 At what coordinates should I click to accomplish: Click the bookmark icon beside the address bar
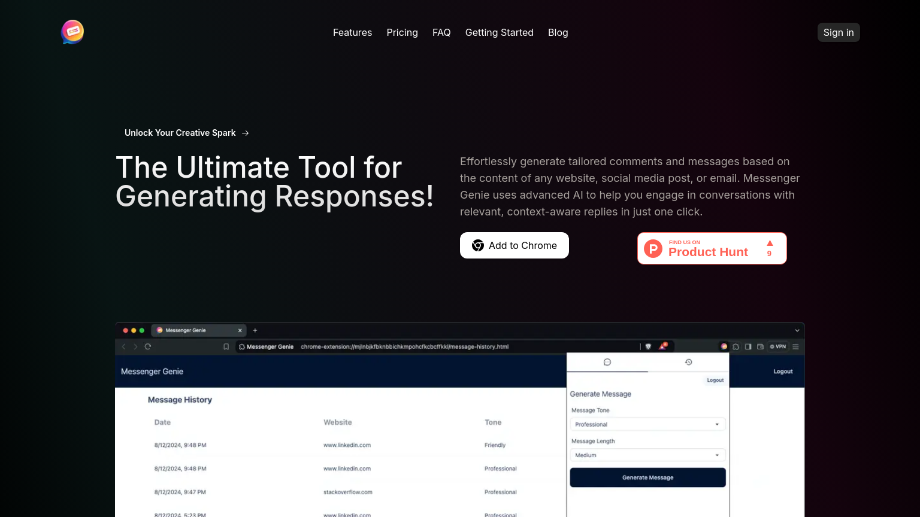226,346
